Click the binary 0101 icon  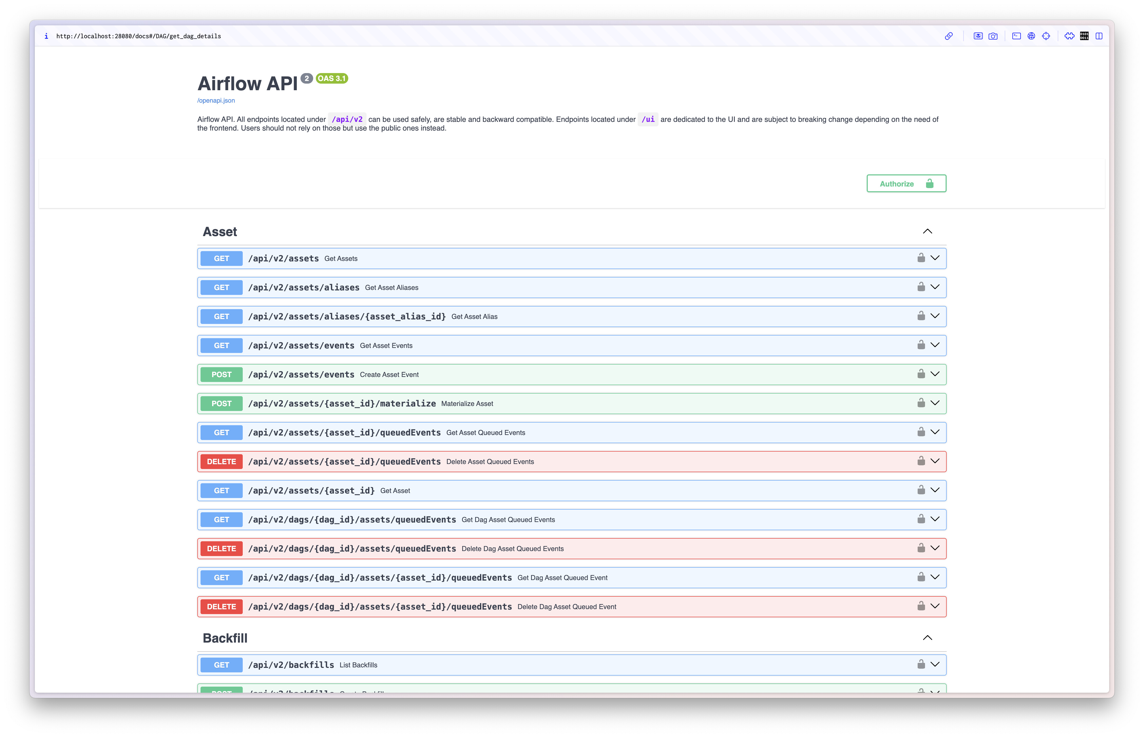1084,36
